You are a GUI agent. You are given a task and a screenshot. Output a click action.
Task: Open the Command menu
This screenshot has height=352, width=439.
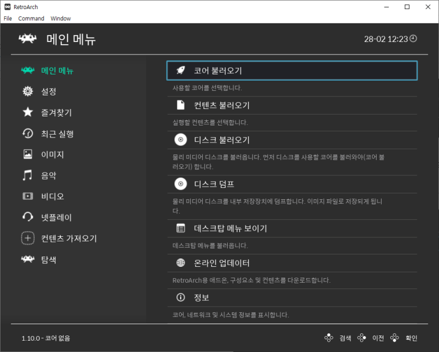31,19
